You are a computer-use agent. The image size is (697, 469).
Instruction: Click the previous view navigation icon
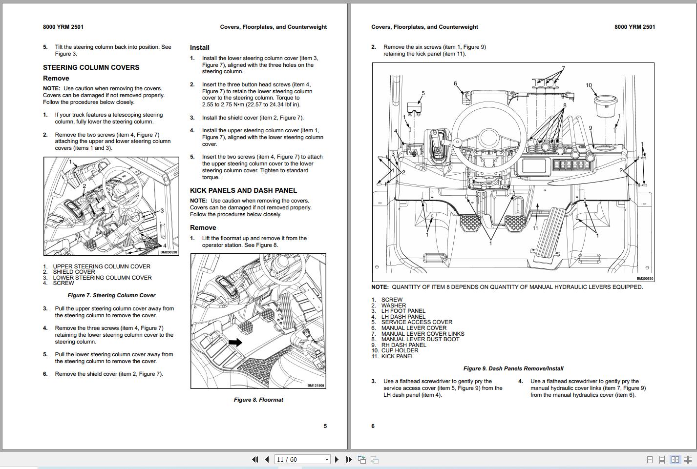tap(362, 459)
